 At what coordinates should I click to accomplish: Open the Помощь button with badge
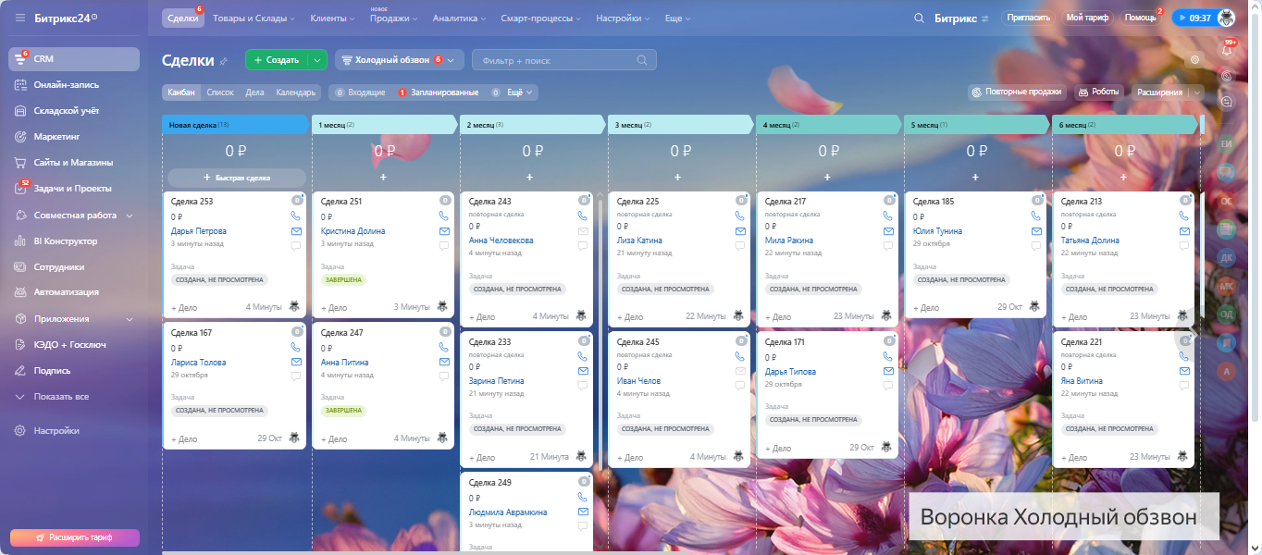[1140, 18]
